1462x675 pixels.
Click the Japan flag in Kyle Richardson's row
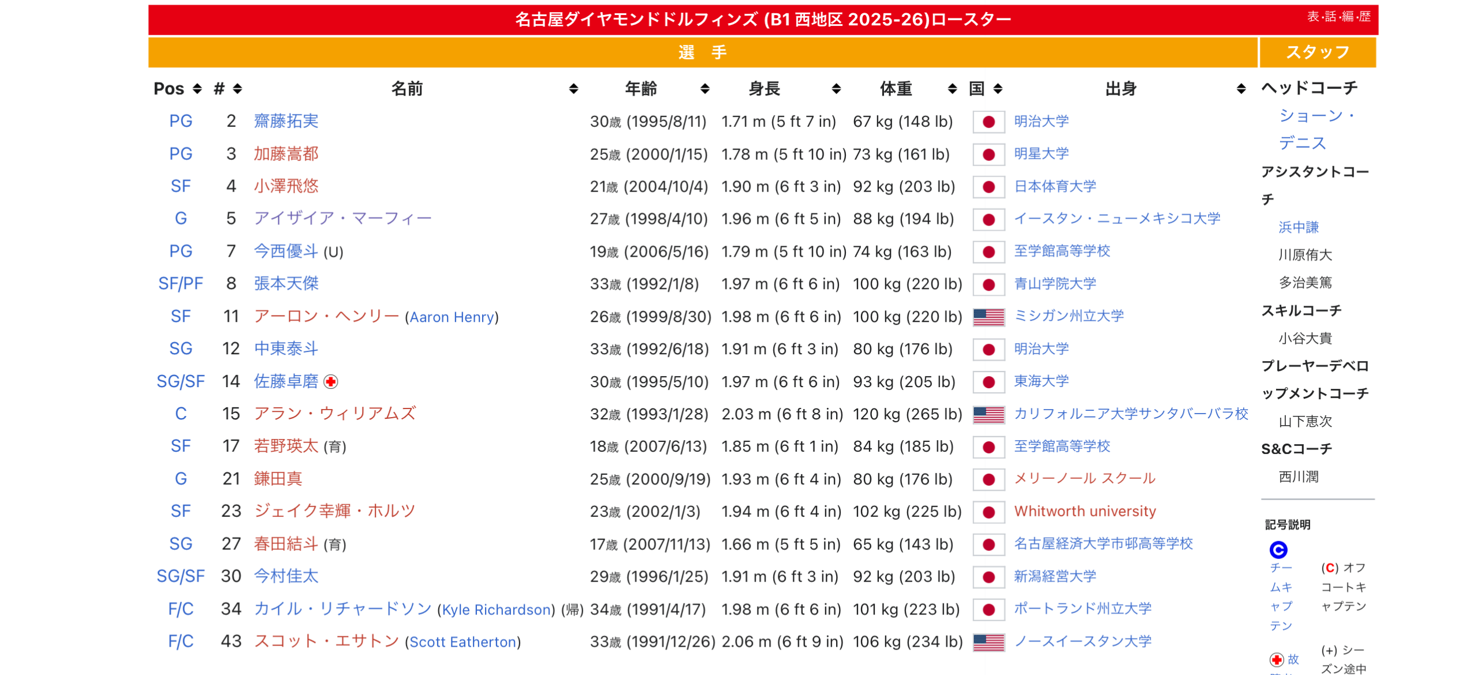click(x=989, y=610)
